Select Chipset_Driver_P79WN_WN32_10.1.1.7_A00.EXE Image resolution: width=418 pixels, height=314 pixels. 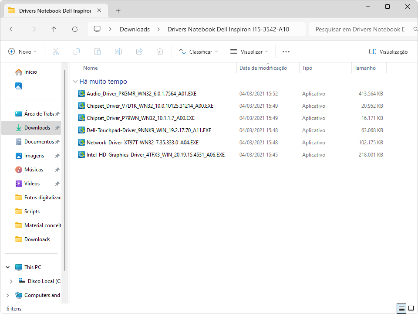pyautogui.click(x=141, y=118)
